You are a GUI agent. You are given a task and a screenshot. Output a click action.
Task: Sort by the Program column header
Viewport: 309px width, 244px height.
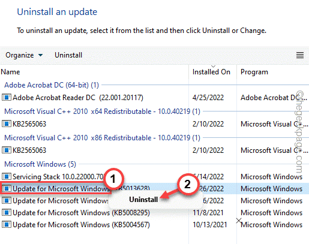(254, 72)
